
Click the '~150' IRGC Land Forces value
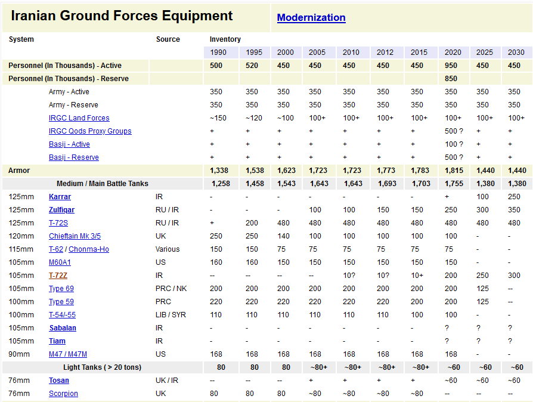tap(218, 118)
